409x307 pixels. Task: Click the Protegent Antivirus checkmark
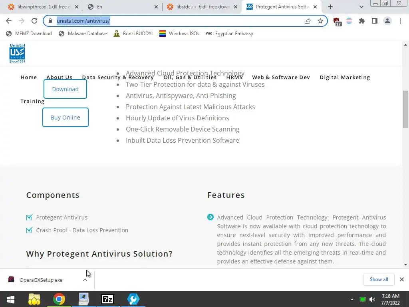point(29,217)
